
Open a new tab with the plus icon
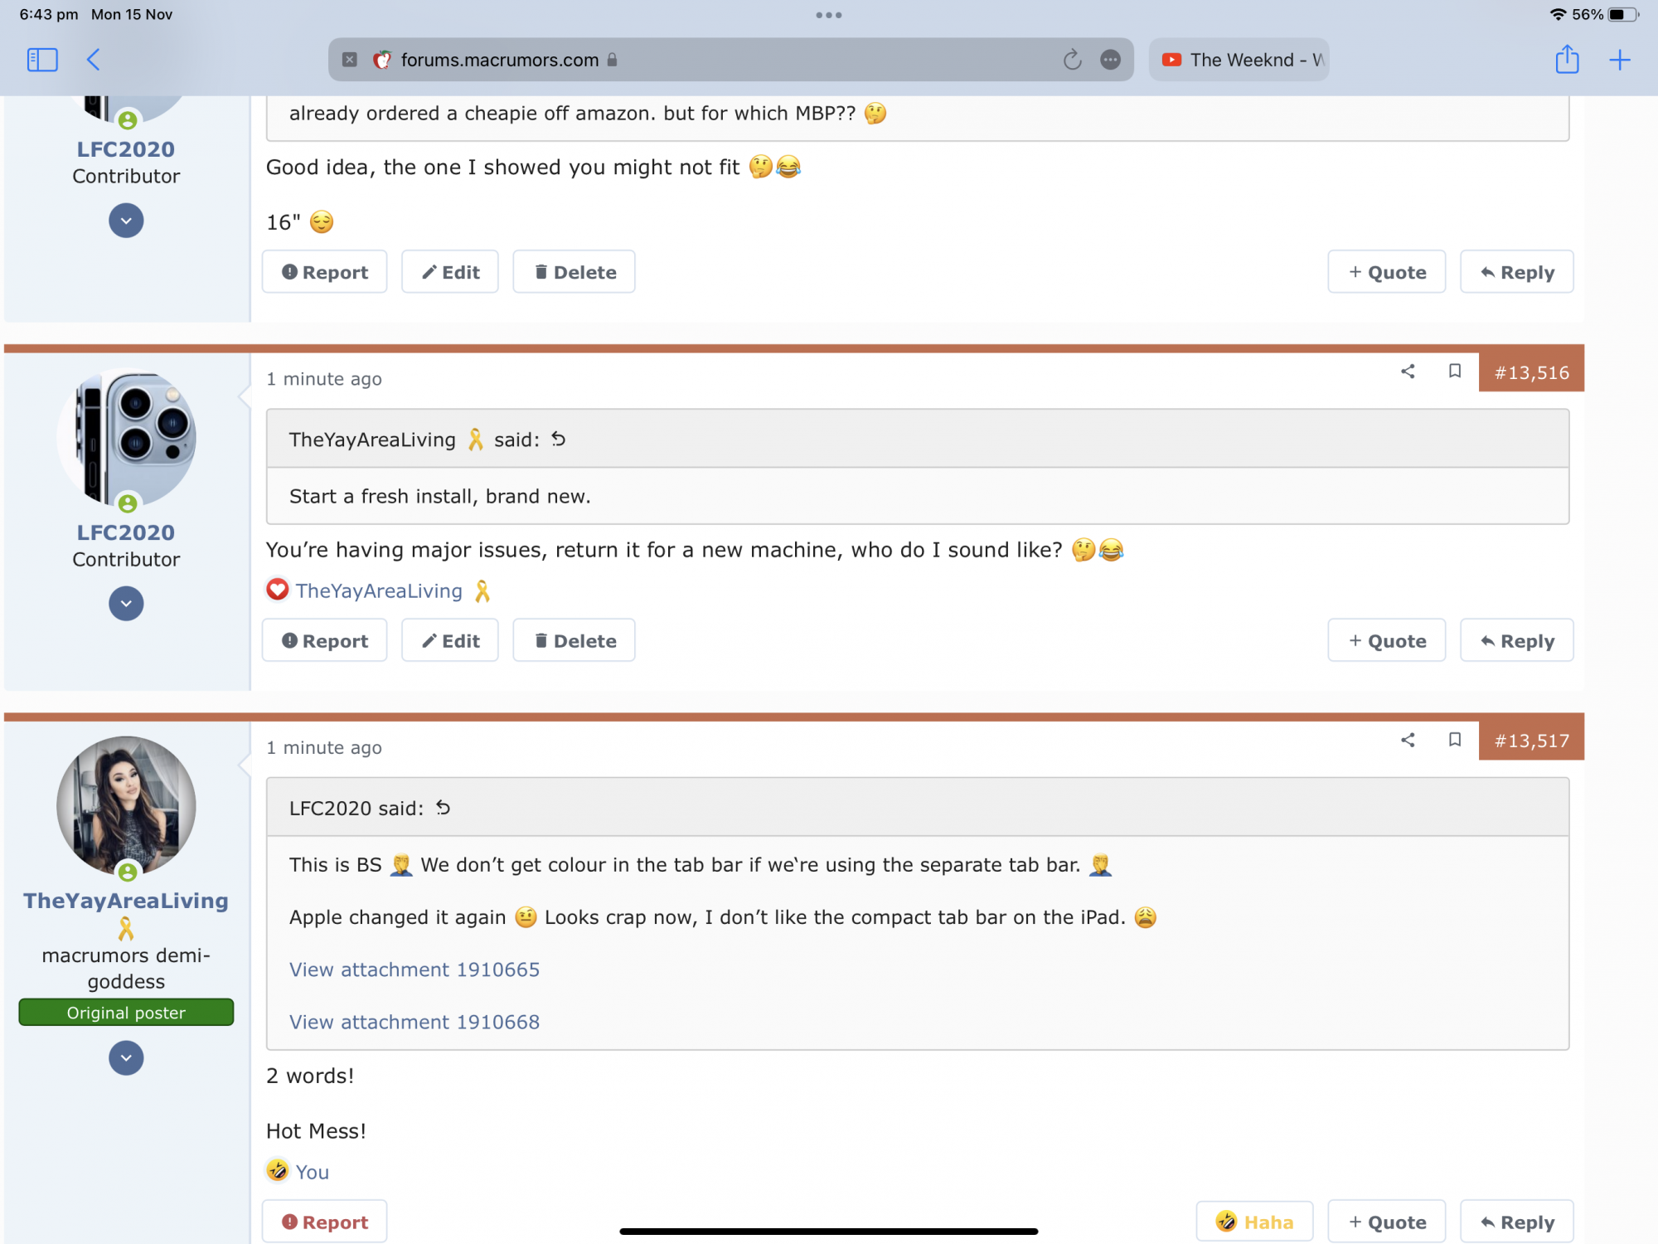coord(1619,60)
